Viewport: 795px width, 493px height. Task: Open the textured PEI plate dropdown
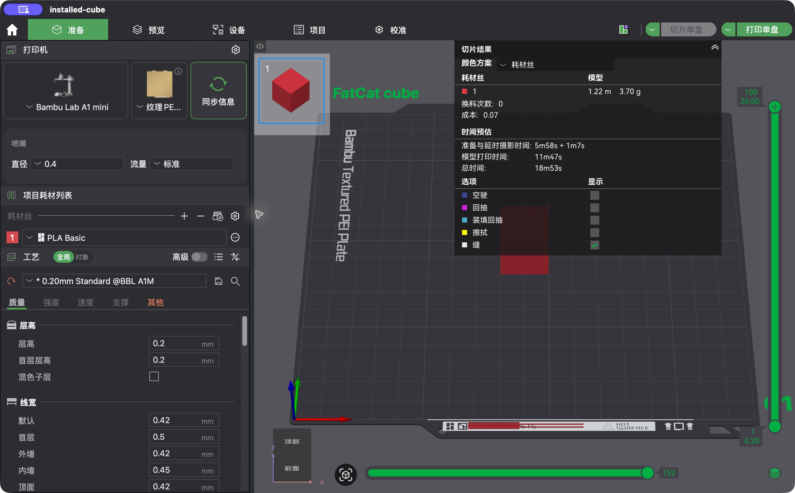[159, 90]
